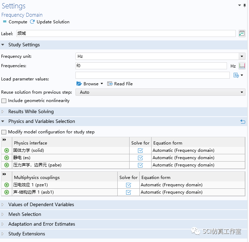Click status icon for 静电 (es)
This screenshot has height=242, width=249.
7,158
